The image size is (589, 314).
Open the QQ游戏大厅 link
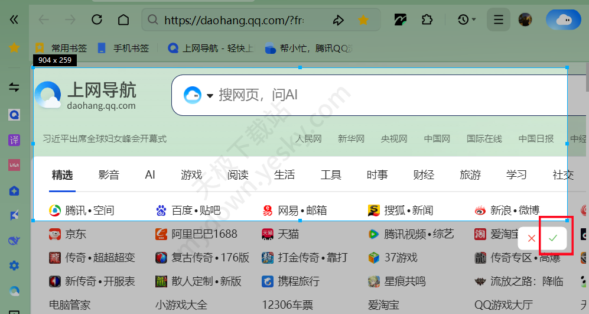pos(504,305)
